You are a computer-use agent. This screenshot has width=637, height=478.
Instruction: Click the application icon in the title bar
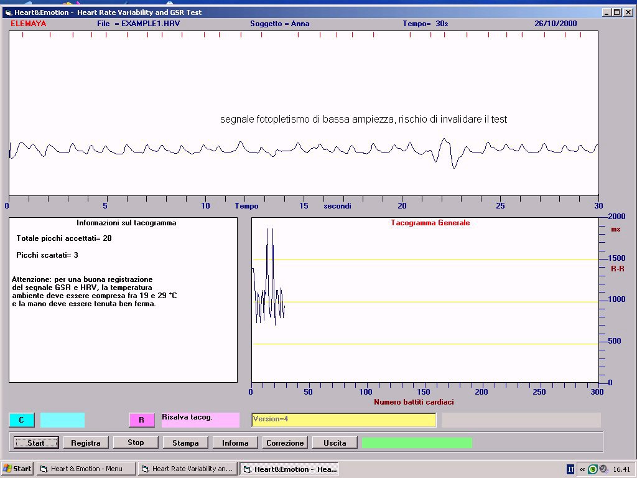point(8,12)
